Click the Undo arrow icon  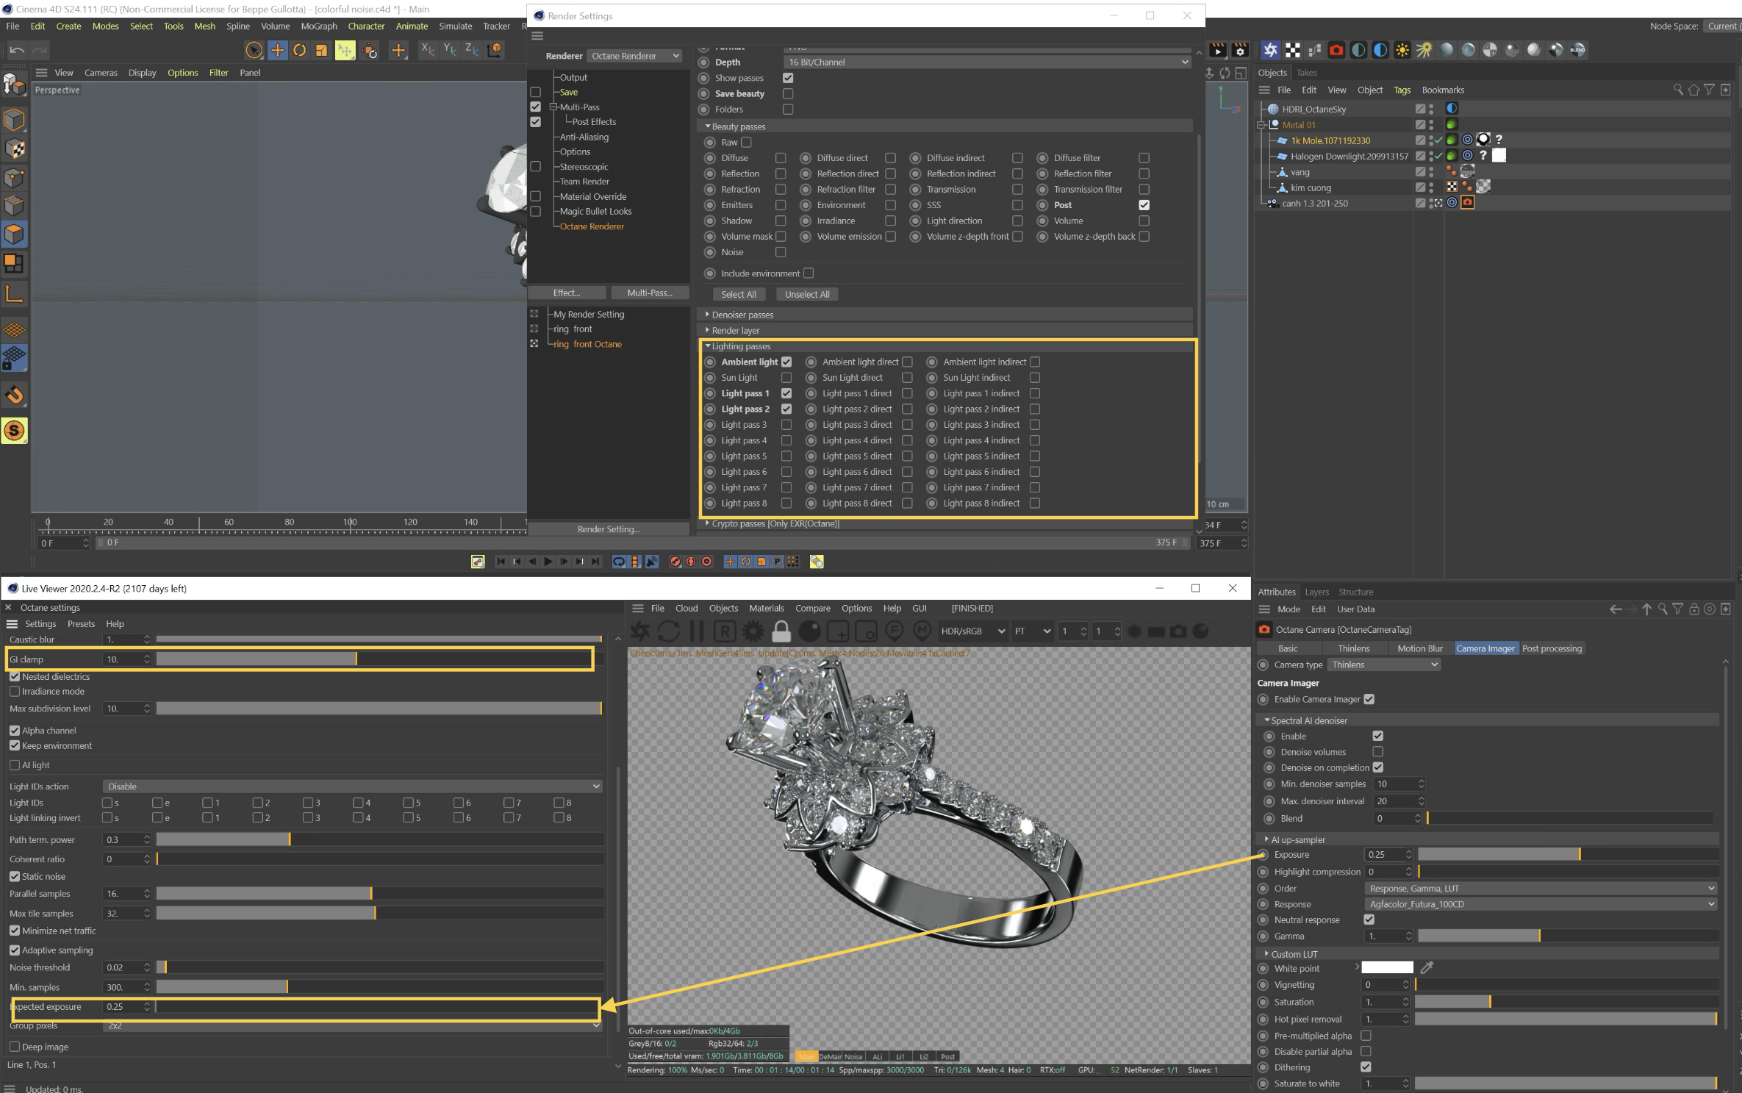coord(17,50)
